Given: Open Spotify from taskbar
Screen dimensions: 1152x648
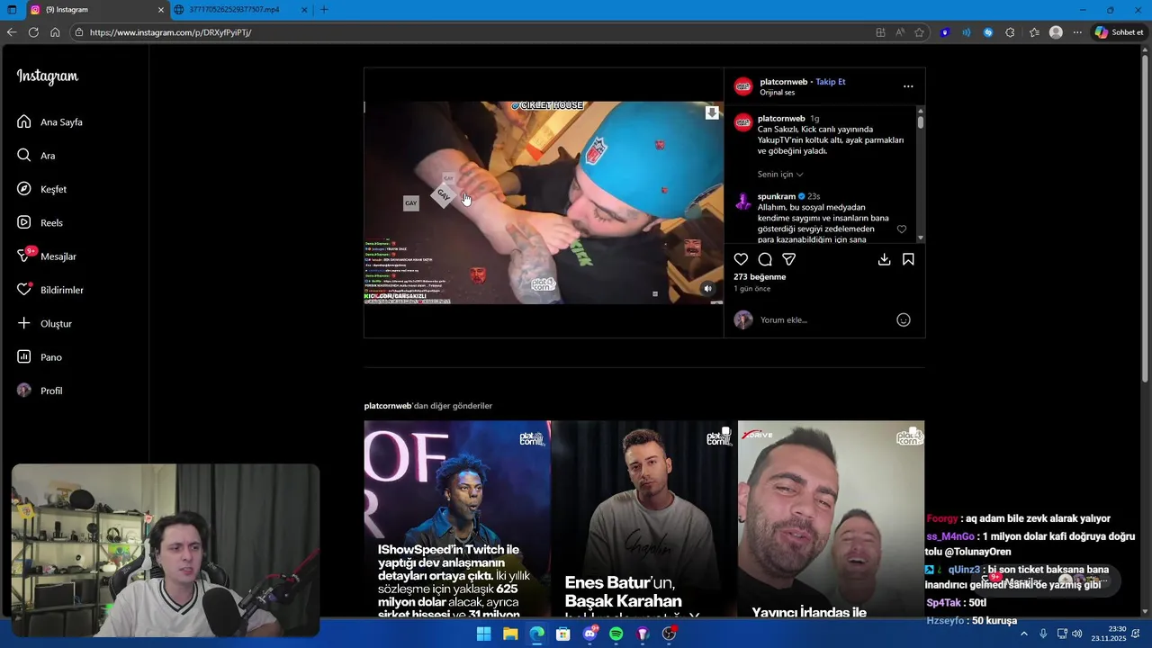Looking at the screenshot, I should coord(616,634).
